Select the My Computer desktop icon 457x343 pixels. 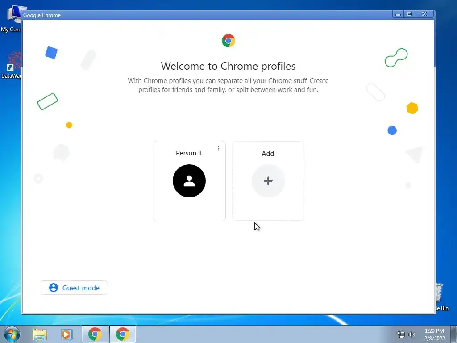(11, 19)
